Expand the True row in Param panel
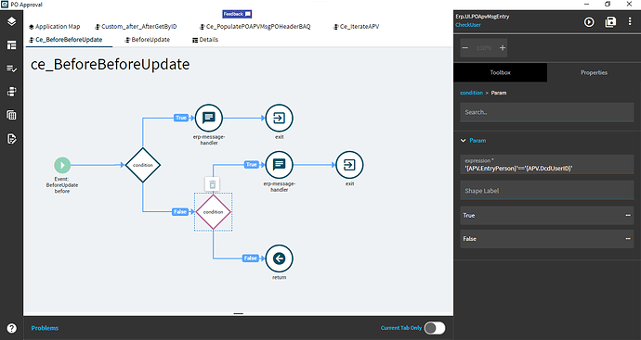Viewport: 641px width, 340px height. pyautogui.click(x=547, y=215)
